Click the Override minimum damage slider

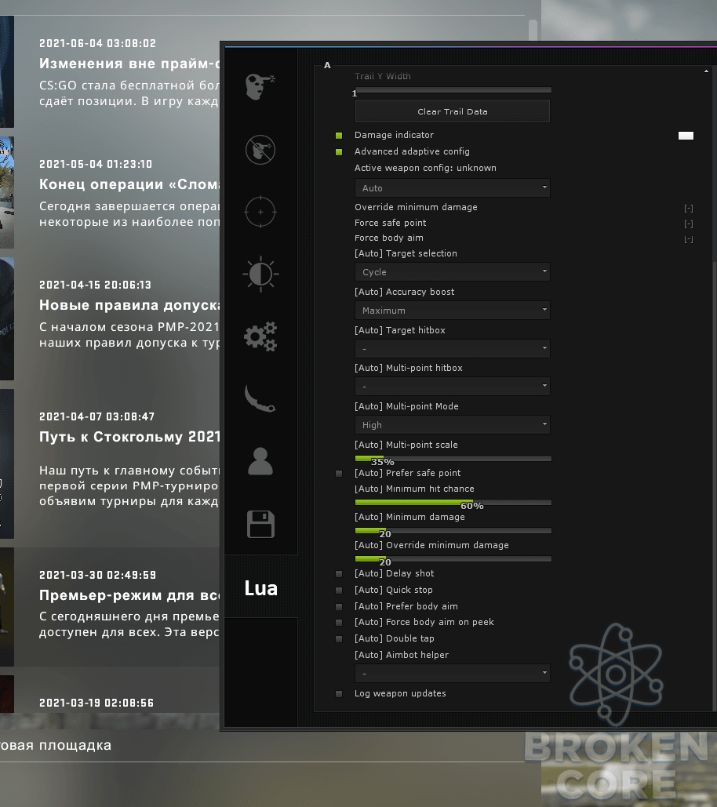point(453,558)
